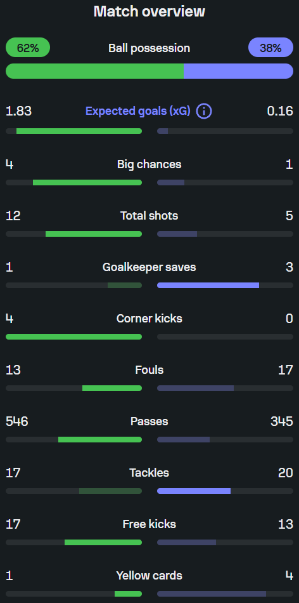Click the Corner kicks green bar
This screenshot has width=299, height=603.
(73, 337)
